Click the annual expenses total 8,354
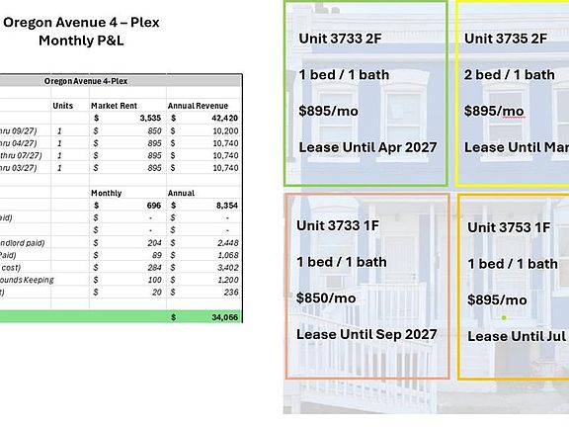 point(227,206)
